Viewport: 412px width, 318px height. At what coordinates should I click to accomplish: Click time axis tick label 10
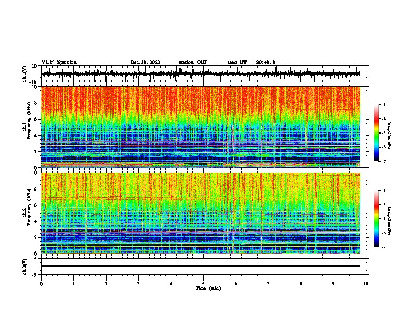point(366,284)
